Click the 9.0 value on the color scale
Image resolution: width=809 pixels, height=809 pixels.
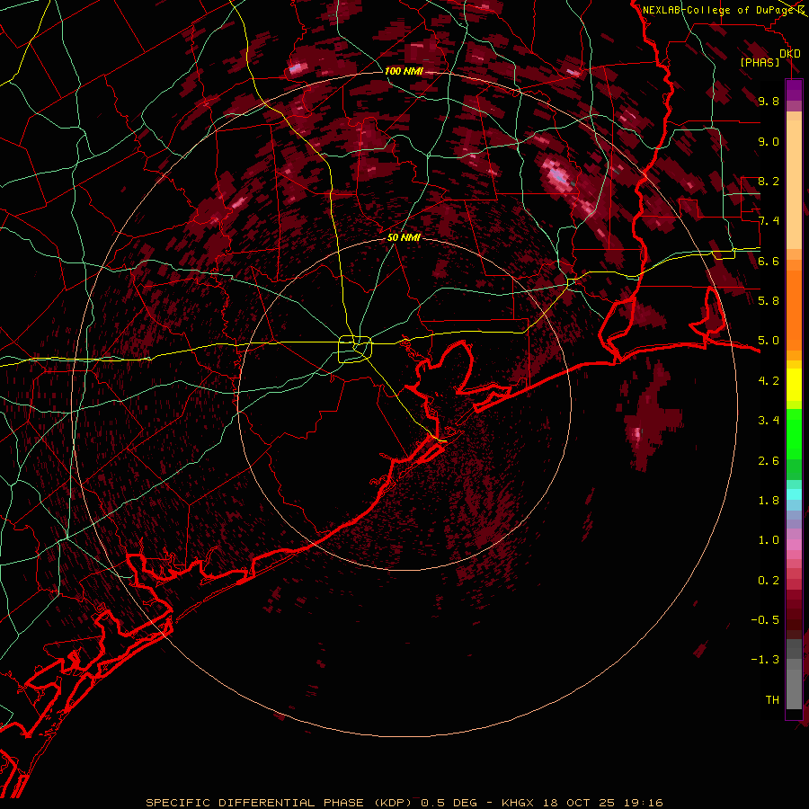tap(769, 142)
